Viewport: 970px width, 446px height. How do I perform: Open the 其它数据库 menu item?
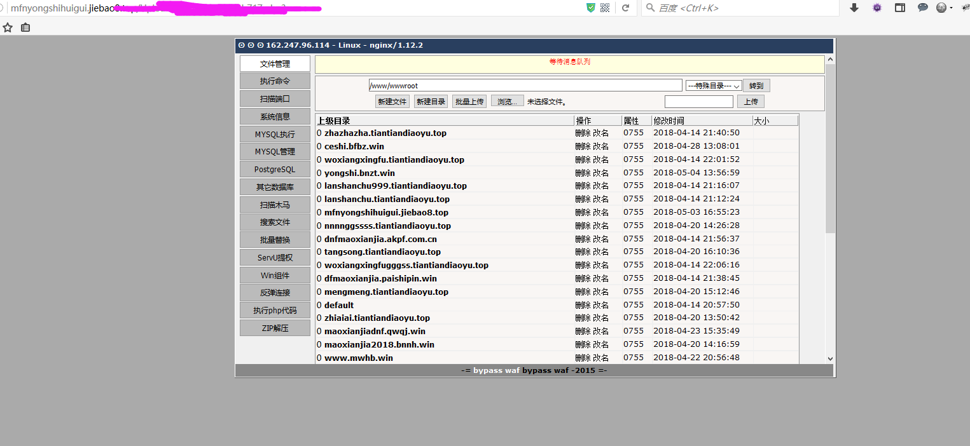[275, 187]
